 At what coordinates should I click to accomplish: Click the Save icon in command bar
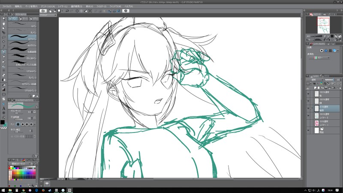pyautogui.click(x=59, y=11)
